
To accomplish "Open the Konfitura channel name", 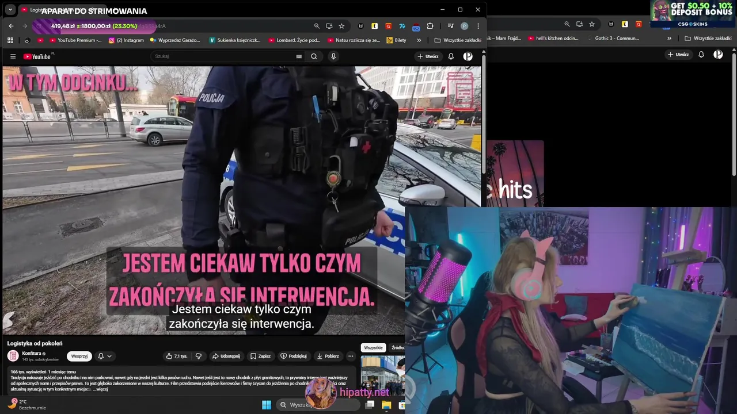I will (32, 354).
